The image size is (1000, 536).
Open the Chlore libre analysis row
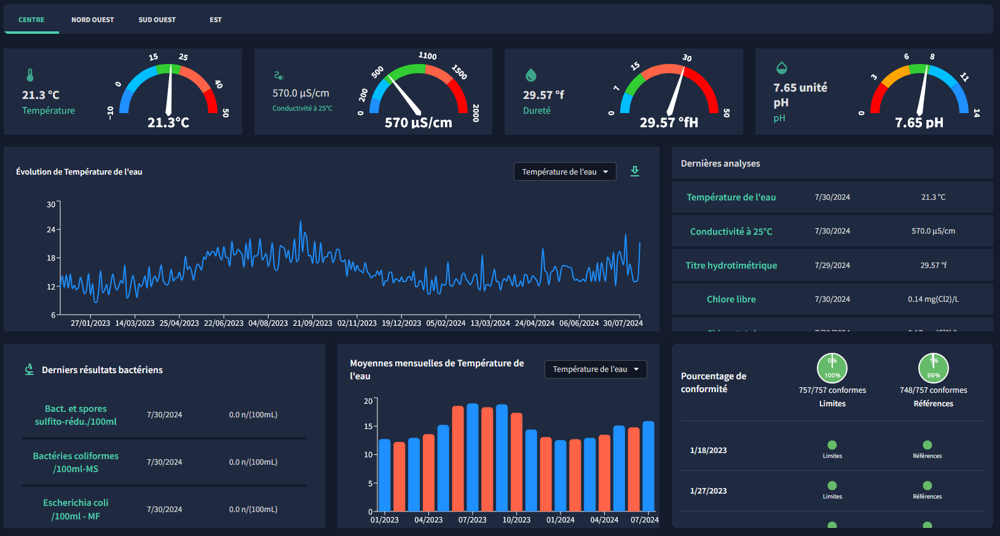pos(731,299)
